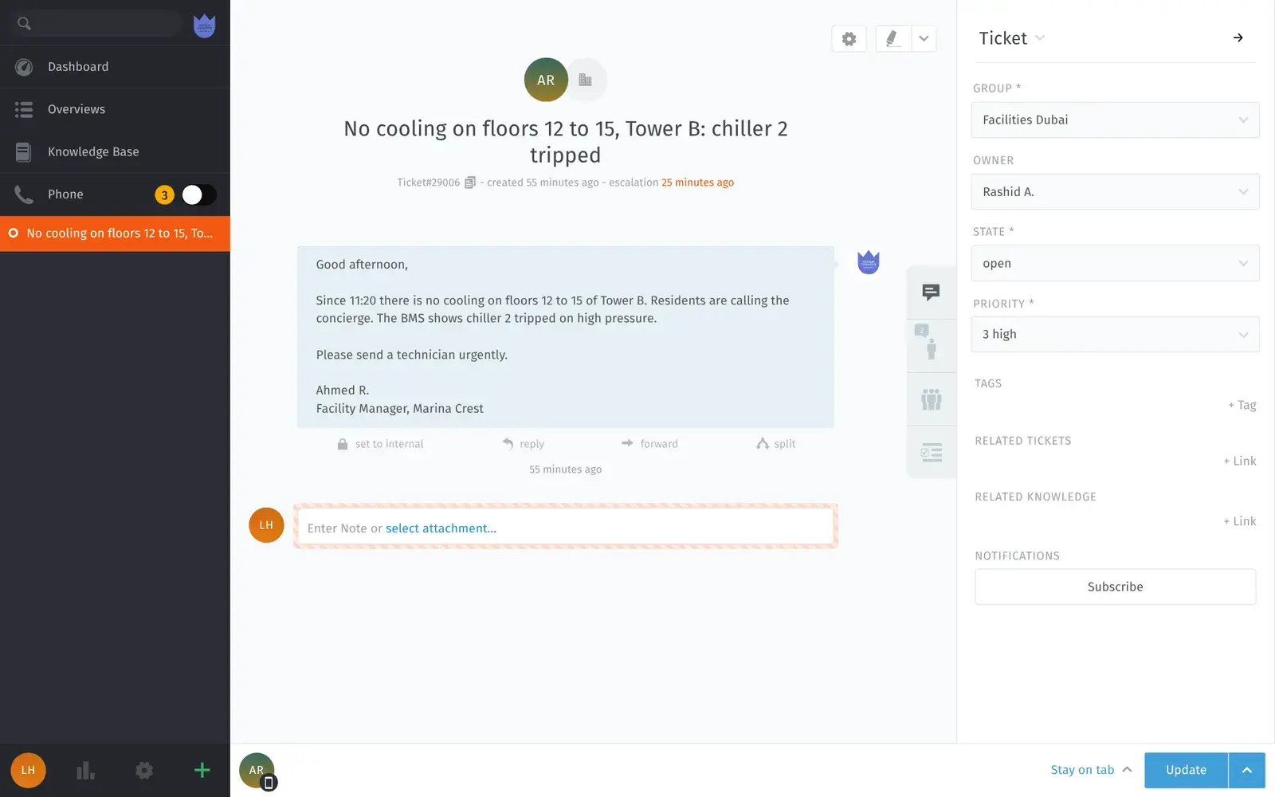Toggle the Phone availability switch
Screen dimensions: 1275x797
coord(198,194)
